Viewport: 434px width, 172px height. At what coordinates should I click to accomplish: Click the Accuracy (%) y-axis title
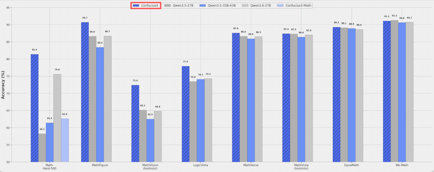3,85
